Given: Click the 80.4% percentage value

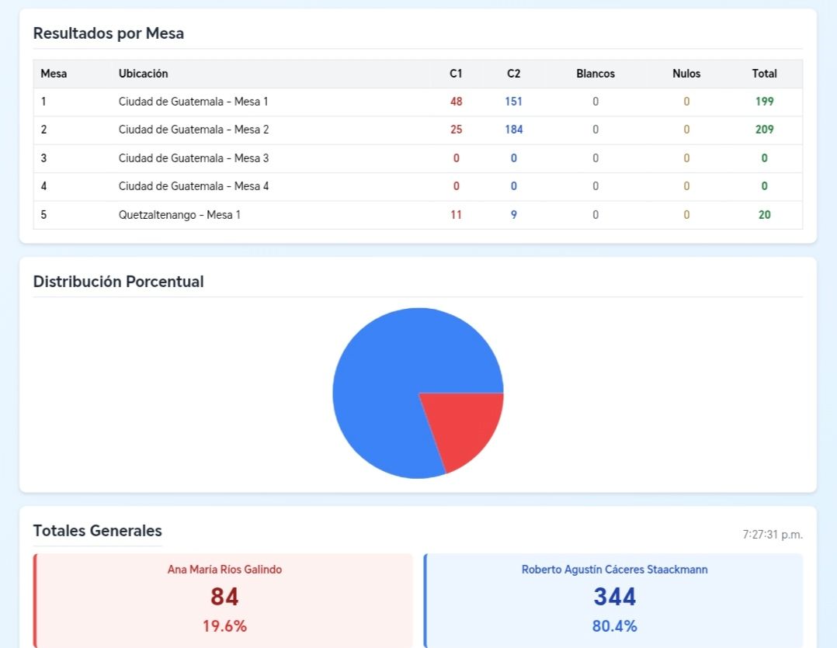Looking at the screenshot, I should coord(614,626).
